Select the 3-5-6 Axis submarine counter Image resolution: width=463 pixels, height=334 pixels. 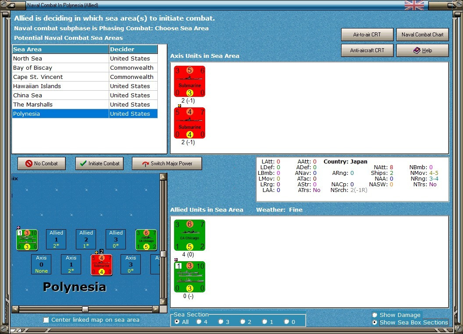click(x=189, y=82)
